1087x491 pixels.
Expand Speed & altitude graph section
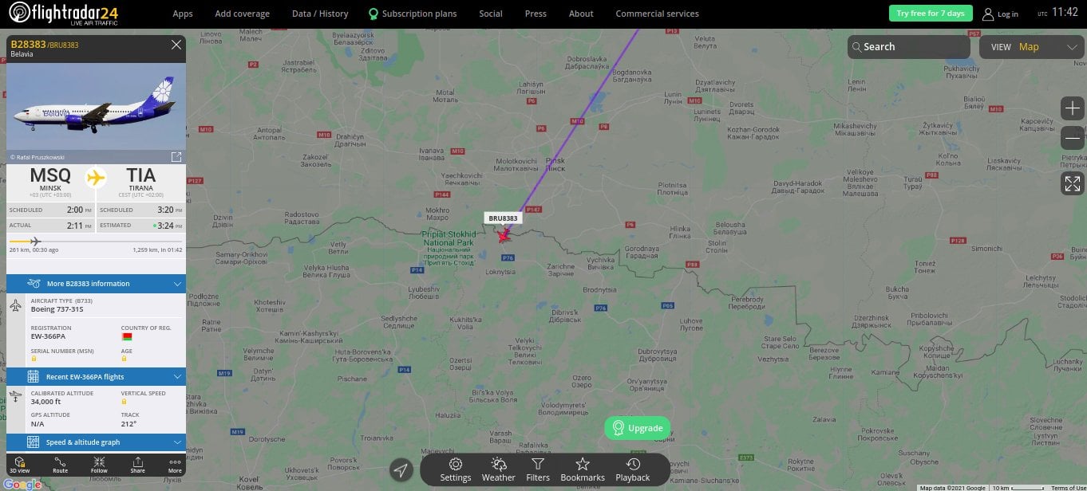pyautogui.click(x=96, y=442)
